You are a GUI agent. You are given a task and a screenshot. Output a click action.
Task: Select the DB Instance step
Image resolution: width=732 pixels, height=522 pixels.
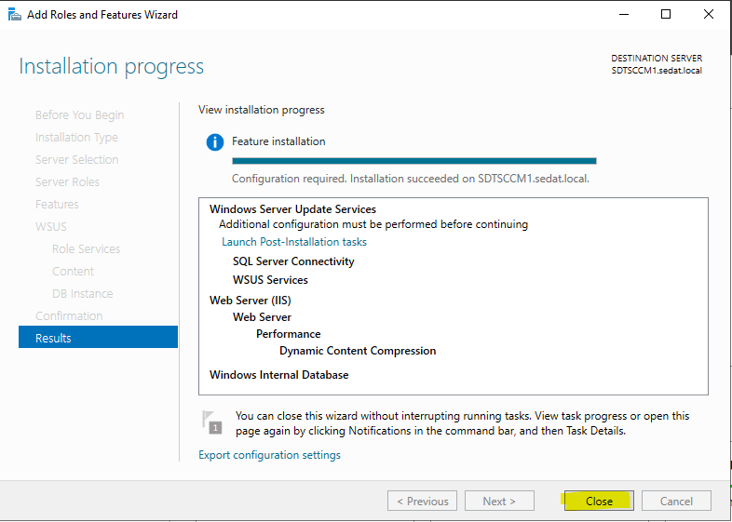pos(83,293)
